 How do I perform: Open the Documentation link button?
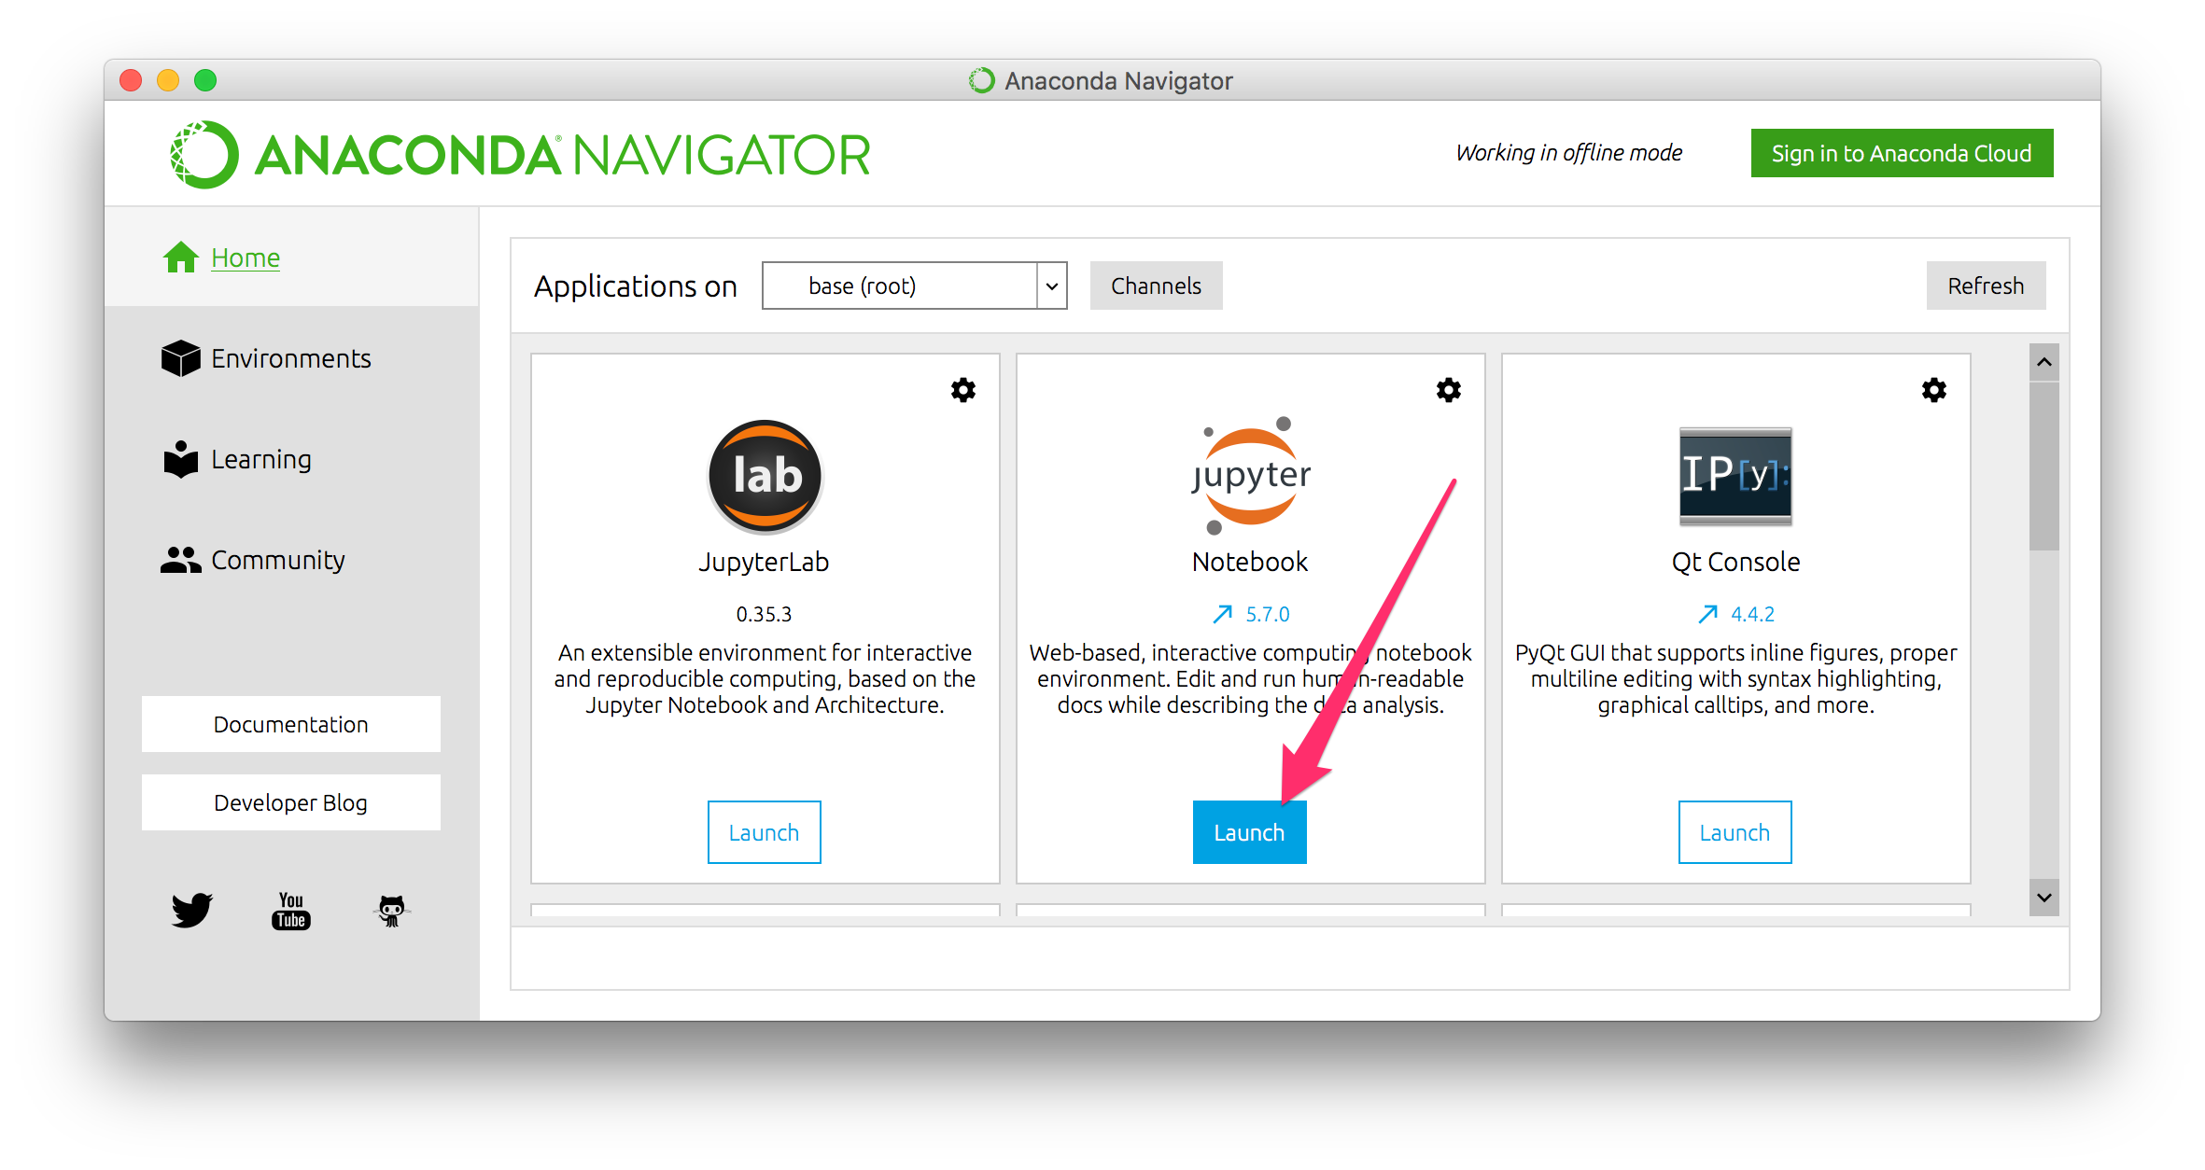click(x=290, y=724)
